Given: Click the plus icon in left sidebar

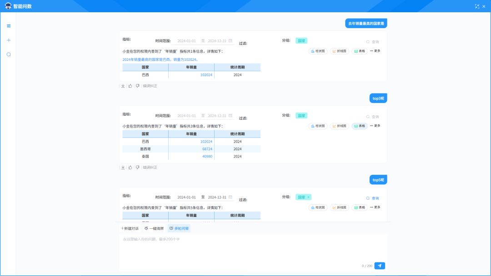Looking at the screenshot, I should (x=9, y=40).
